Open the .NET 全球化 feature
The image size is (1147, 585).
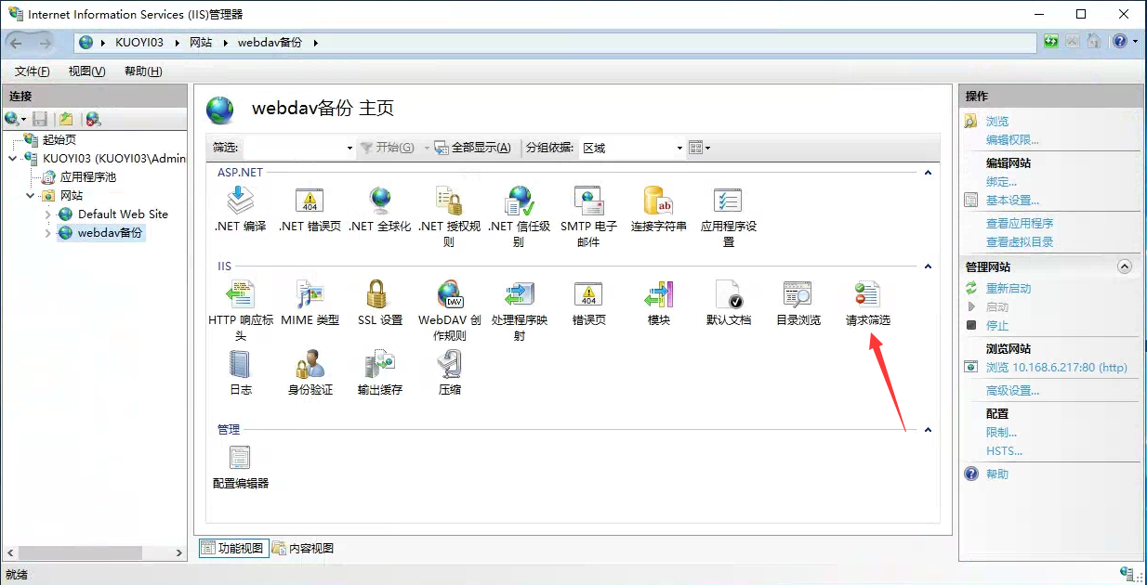pyautogui.click(x=379, y=209)
